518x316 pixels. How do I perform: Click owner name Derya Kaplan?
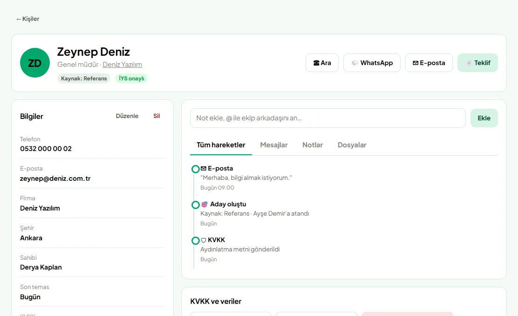(41, 267)
